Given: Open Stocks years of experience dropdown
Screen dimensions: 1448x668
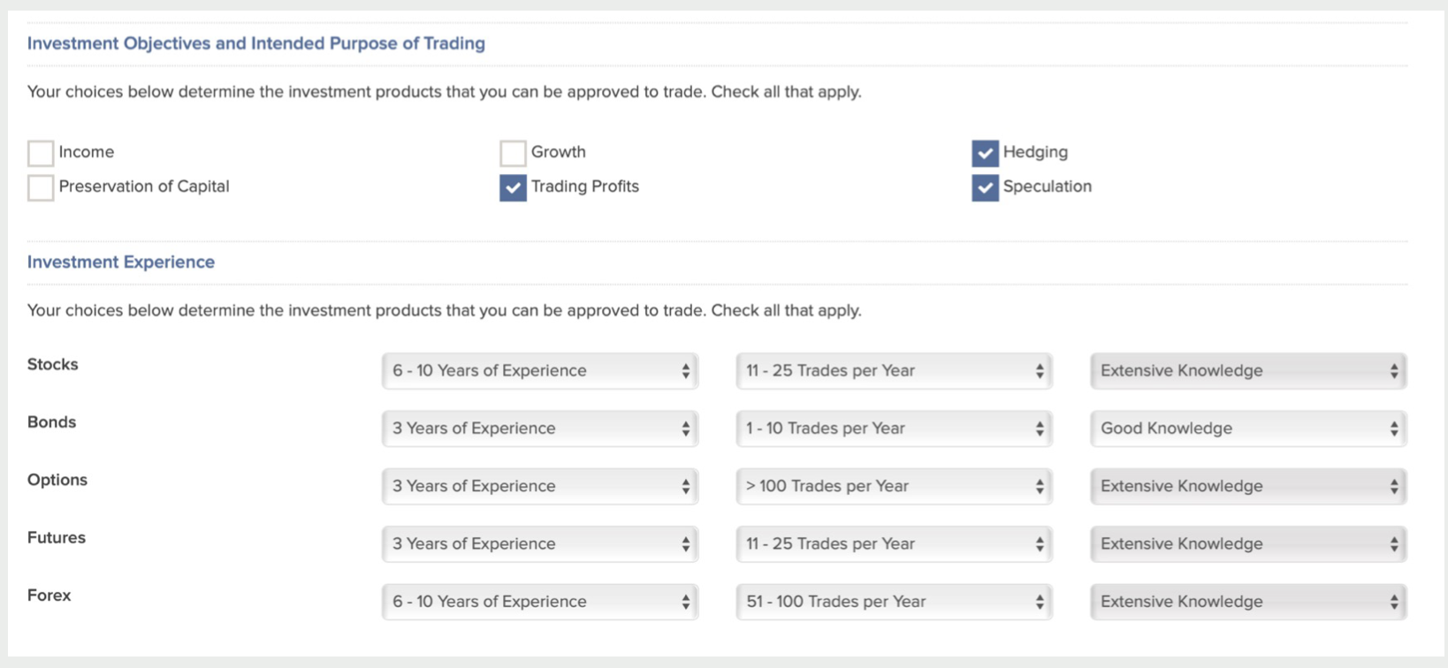Looking at the screenshot, I should coord(540,371).
